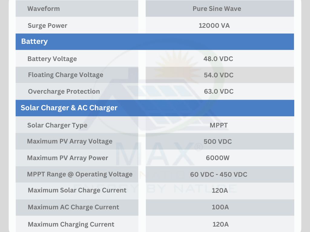
Task: Select the 6000W value
Action: [218, 158]
